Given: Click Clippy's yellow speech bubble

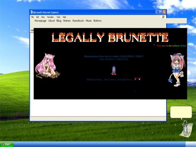Looking at the screenshot, I should click(181, 112).
